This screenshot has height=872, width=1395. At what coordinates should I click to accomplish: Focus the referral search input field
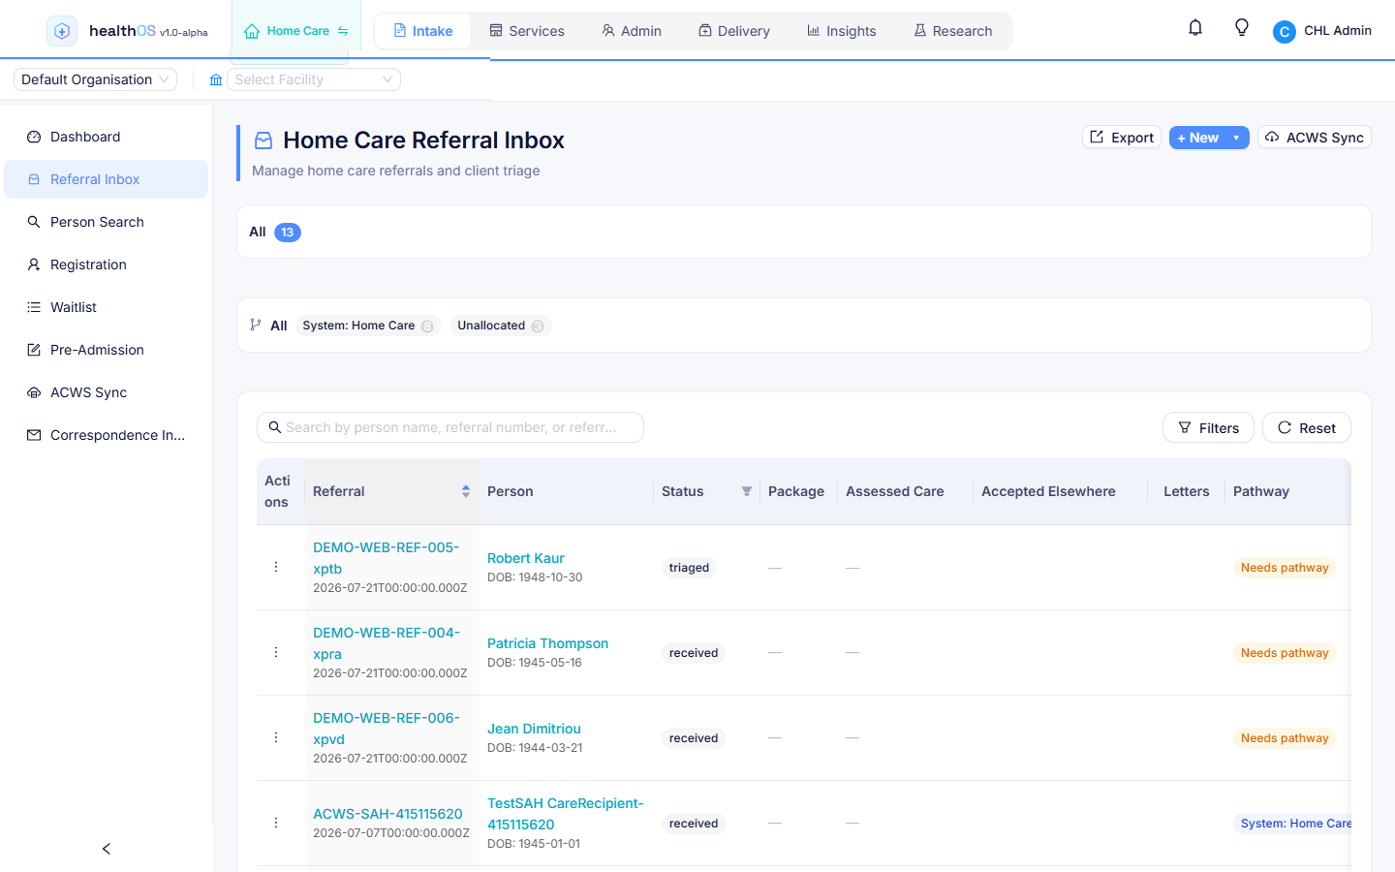pos(450,427)
